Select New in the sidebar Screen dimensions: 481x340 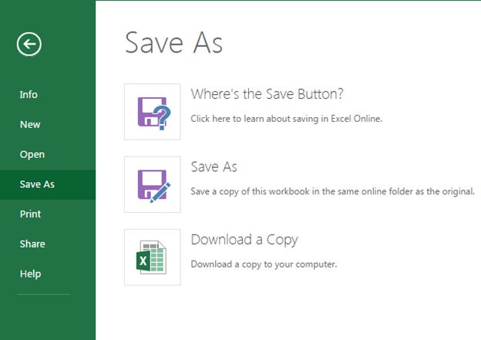coord(30,125)
